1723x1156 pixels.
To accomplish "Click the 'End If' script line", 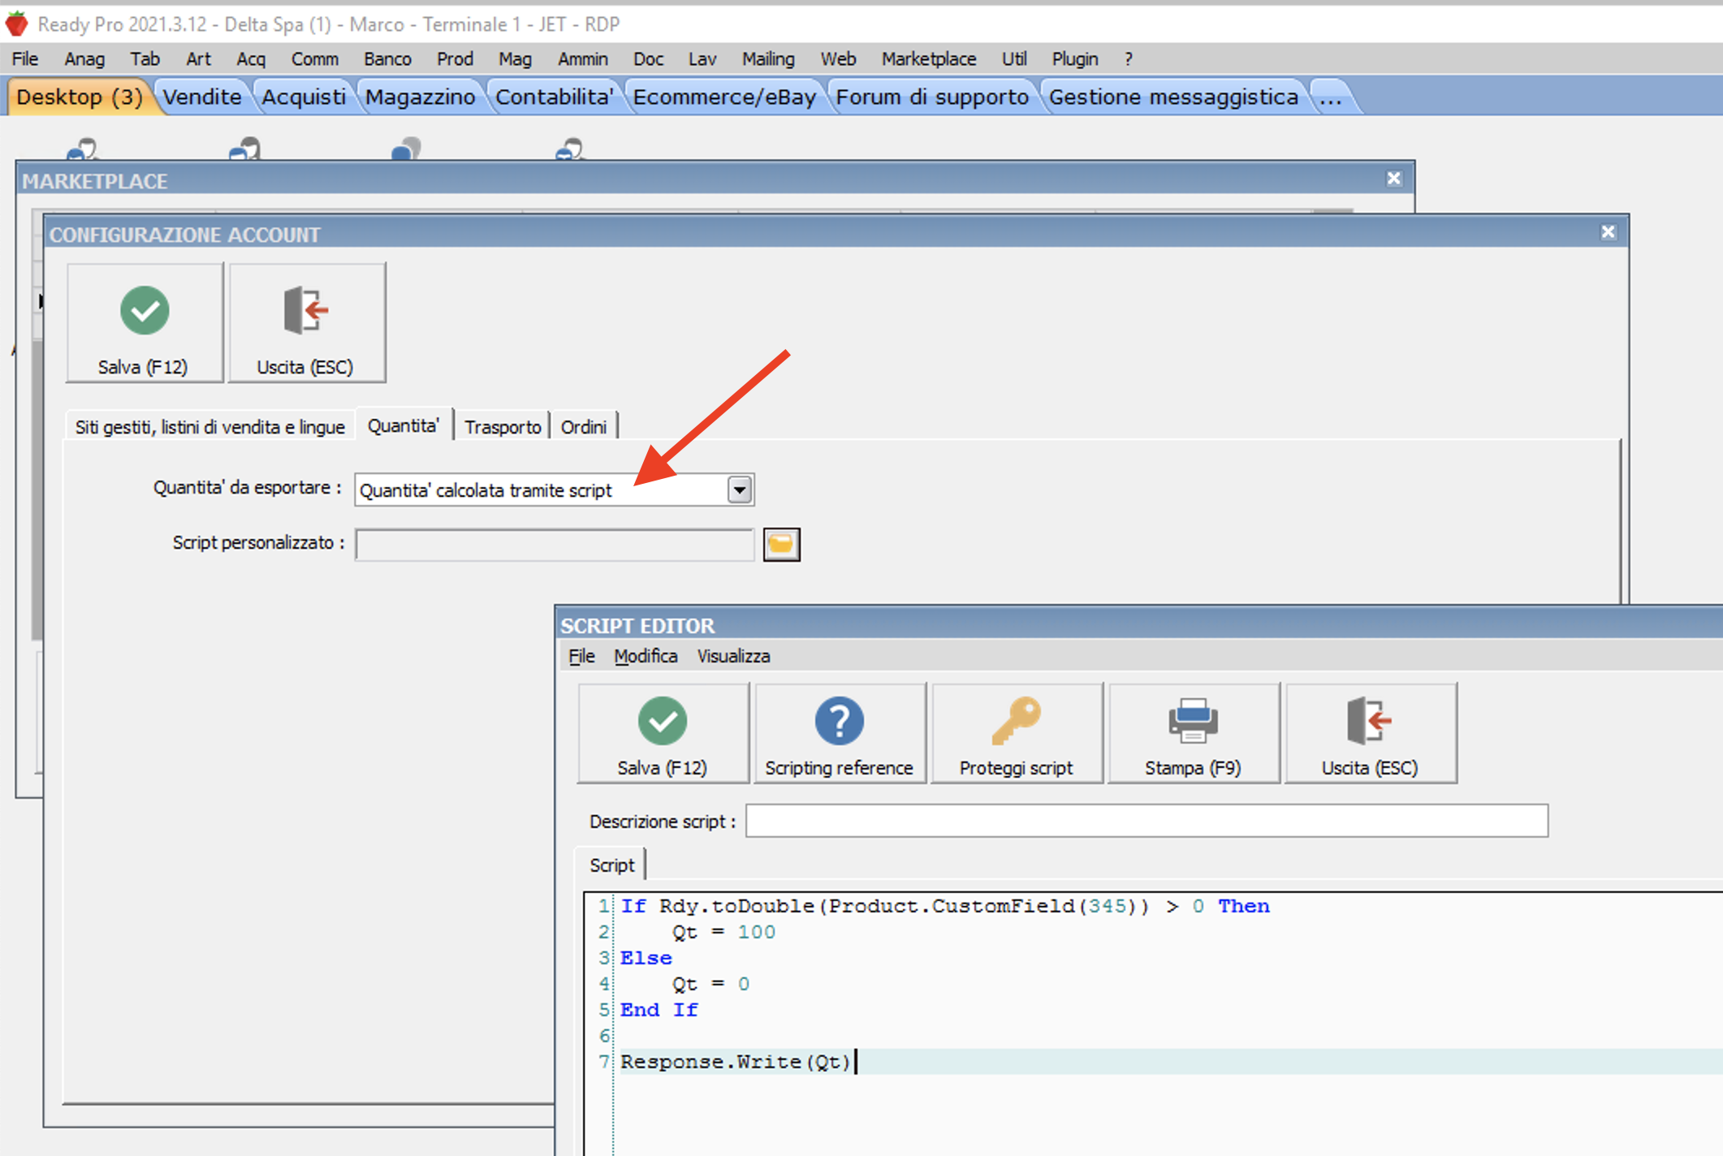I will [x=659, y=1010].
